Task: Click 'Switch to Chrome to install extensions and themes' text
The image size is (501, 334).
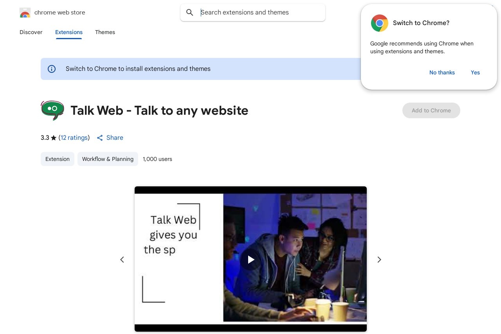Action: (x=138, y=69)
